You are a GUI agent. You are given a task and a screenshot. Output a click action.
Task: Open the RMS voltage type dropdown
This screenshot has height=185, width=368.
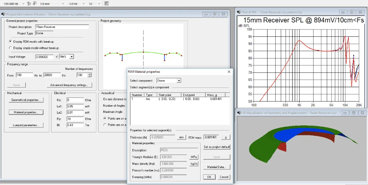click(72, 57)
